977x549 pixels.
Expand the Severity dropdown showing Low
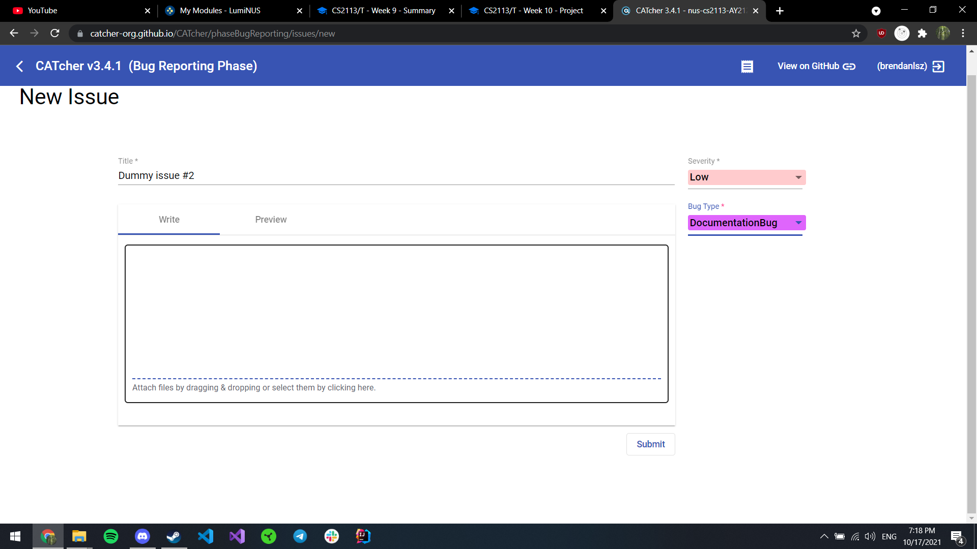pyautogui.click(x=746, y=177)
